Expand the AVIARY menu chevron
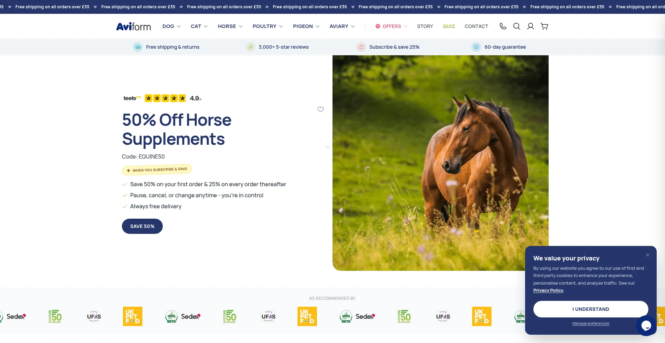Image resolution: width=665 pixels, height=343 pixels. [353, 26]
